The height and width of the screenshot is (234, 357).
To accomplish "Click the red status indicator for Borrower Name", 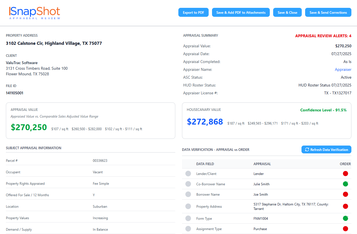I will [x=345, y=194].
